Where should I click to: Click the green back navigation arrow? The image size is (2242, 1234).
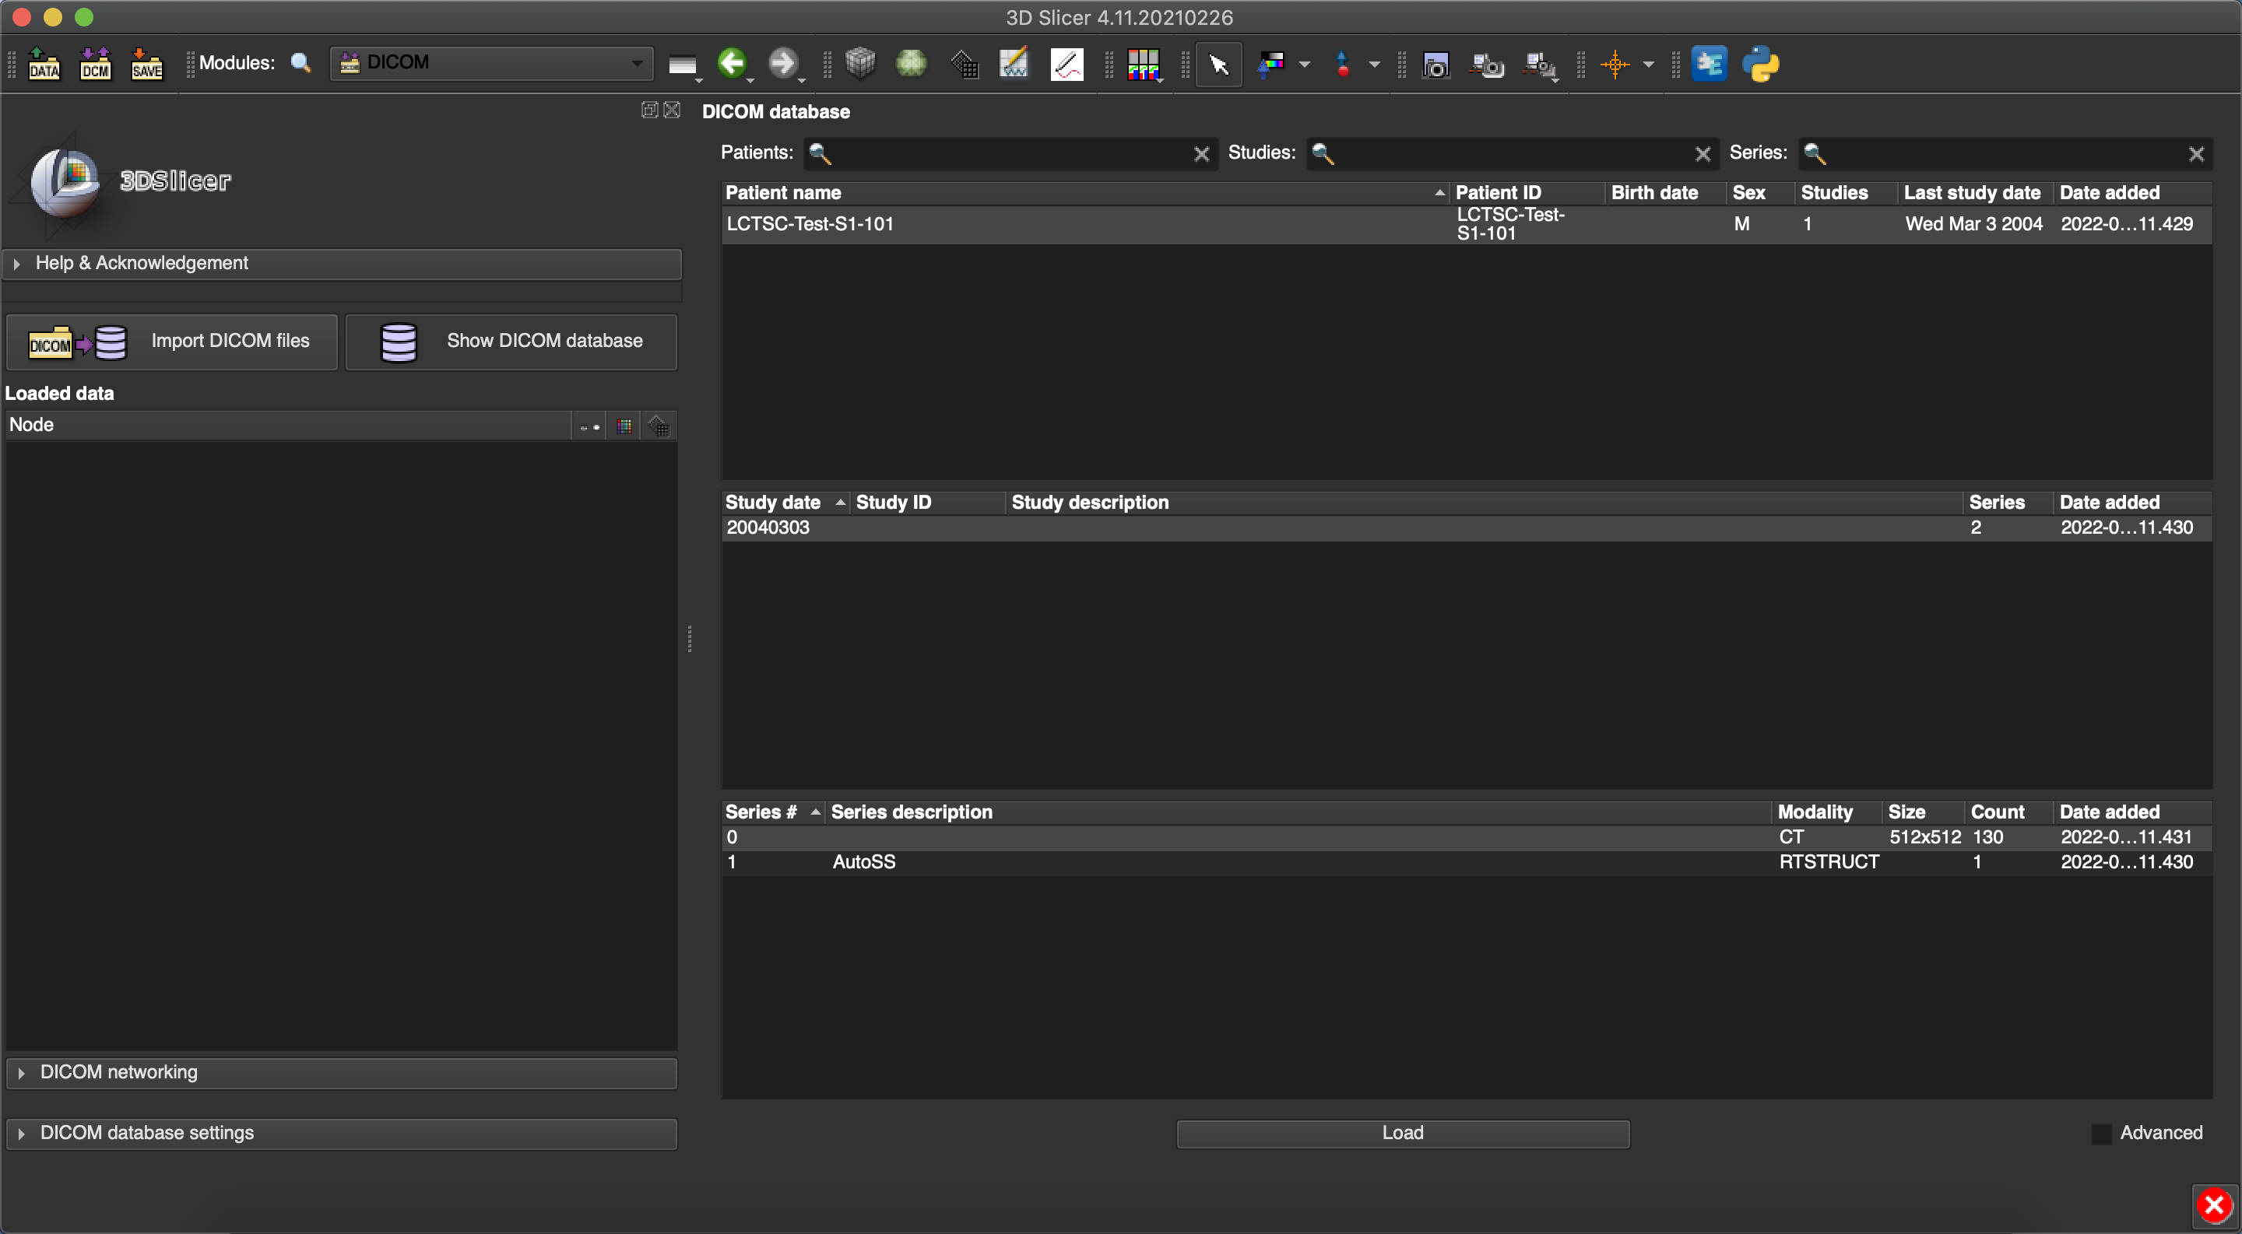pos(732,62)
